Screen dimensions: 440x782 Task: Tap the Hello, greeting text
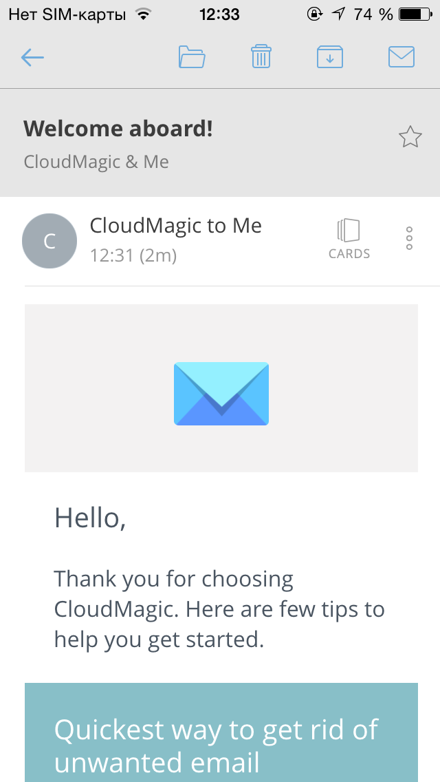tap(89, 518)
